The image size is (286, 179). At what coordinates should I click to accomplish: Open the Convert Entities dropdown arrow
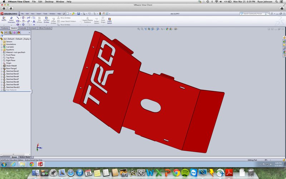coord(46,25)
